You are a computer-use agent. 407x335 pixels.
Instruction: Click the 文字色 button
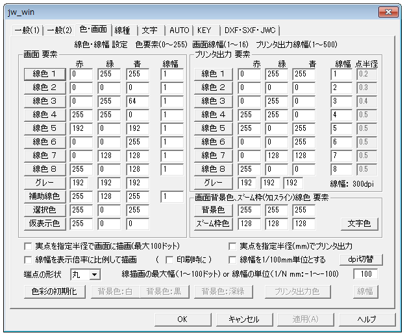pos(359,224)
